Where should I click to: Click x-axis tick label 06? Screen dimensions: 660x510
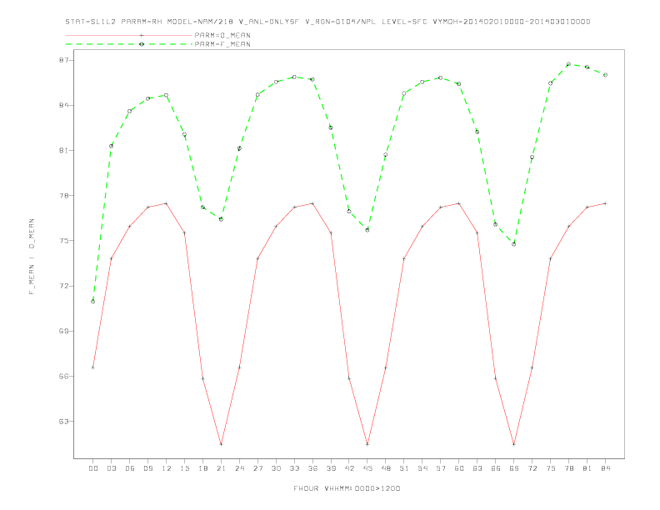coord(130,468)
